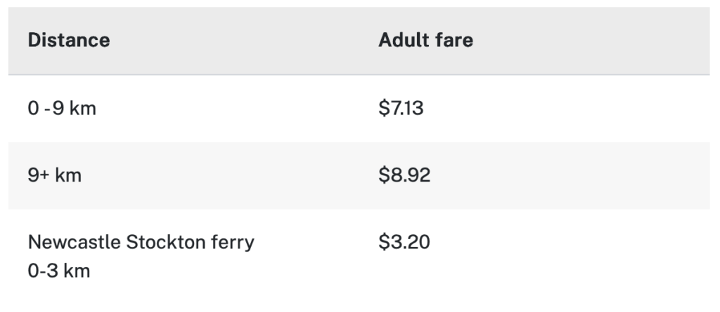Click "km" in the 9+ km row
The height and width of the screenshot is (312, 720).
point(68,175)
